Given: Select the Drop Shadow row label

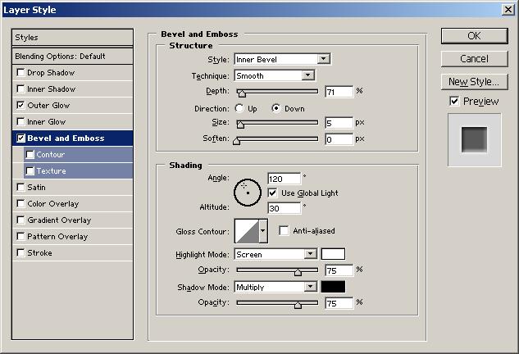Looking at the screenshot, I should click(x=51, y=72).
